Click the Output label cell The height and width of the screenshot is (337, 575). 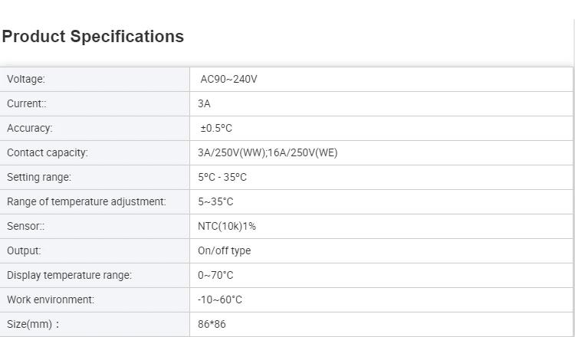point(24,250)
